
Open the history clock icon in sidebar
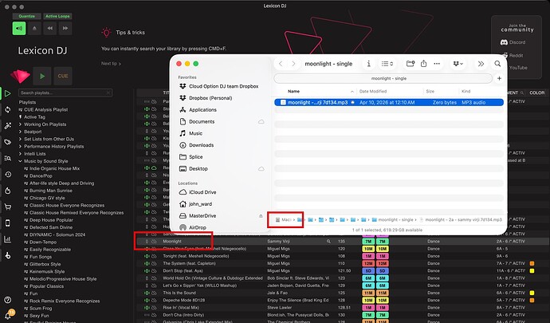(x=7, y=175)
